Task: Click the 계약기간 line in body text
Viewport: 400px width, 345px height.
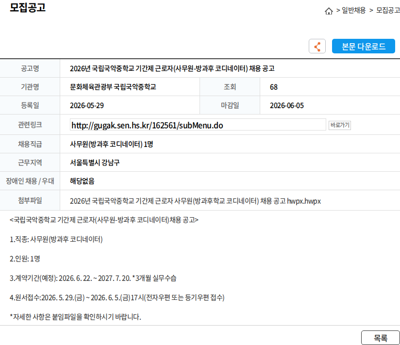Action: (93, 278)
